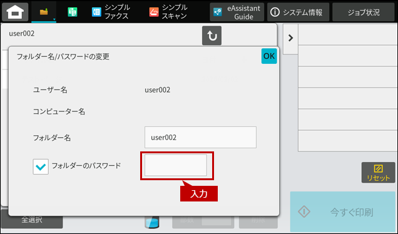Image resolution: width=398 pixels, height=234 pixels.
Task: Launch シンプルスキャン
Action: click(x=168, y=12)
